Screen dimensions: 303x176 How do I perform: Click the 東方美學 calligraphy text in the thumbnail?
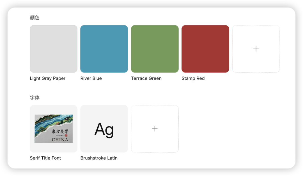coord(60,131)
